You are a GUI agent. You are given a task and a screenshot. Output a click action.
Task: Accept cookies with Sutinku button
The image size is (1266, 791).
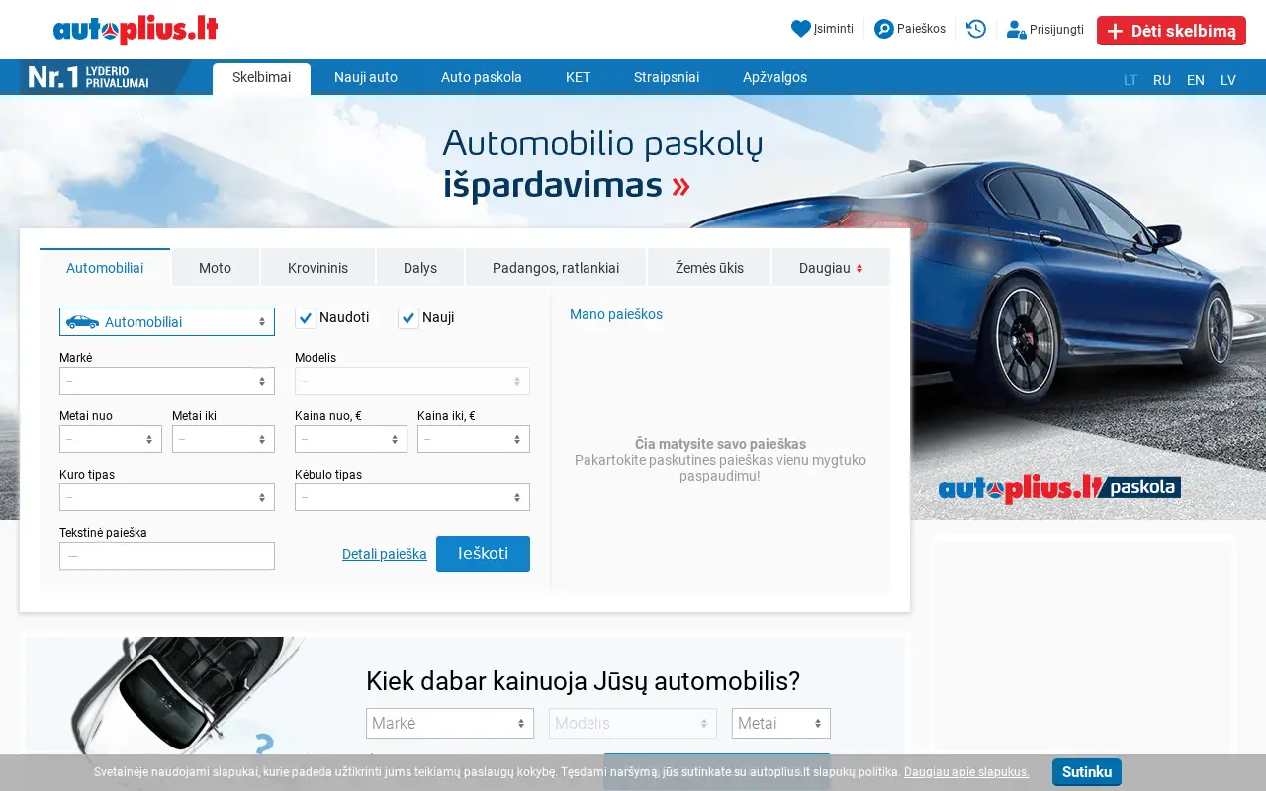(x=1087, y=772)
